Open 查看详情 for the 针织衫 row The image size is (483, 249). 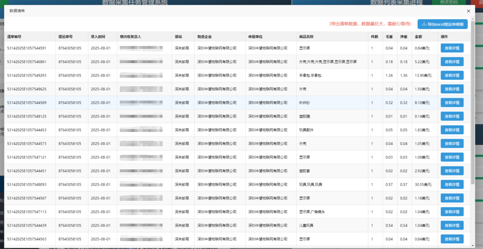click(x=452, y=103)
